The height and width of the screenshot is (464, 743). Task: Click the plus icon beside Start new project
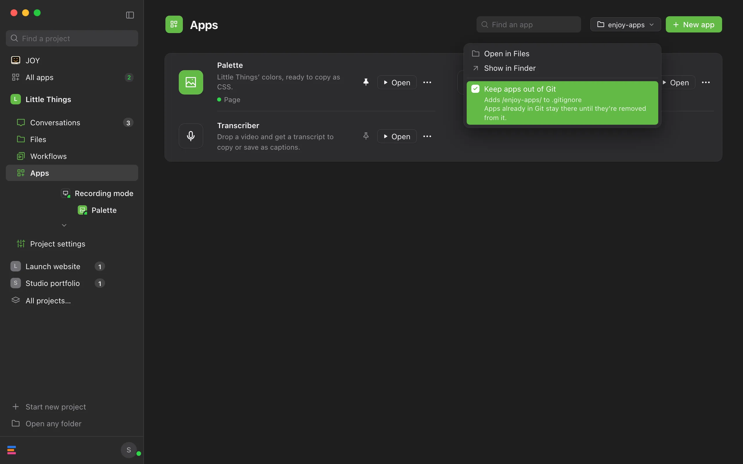pyautogui.click(x=16, y=407)
